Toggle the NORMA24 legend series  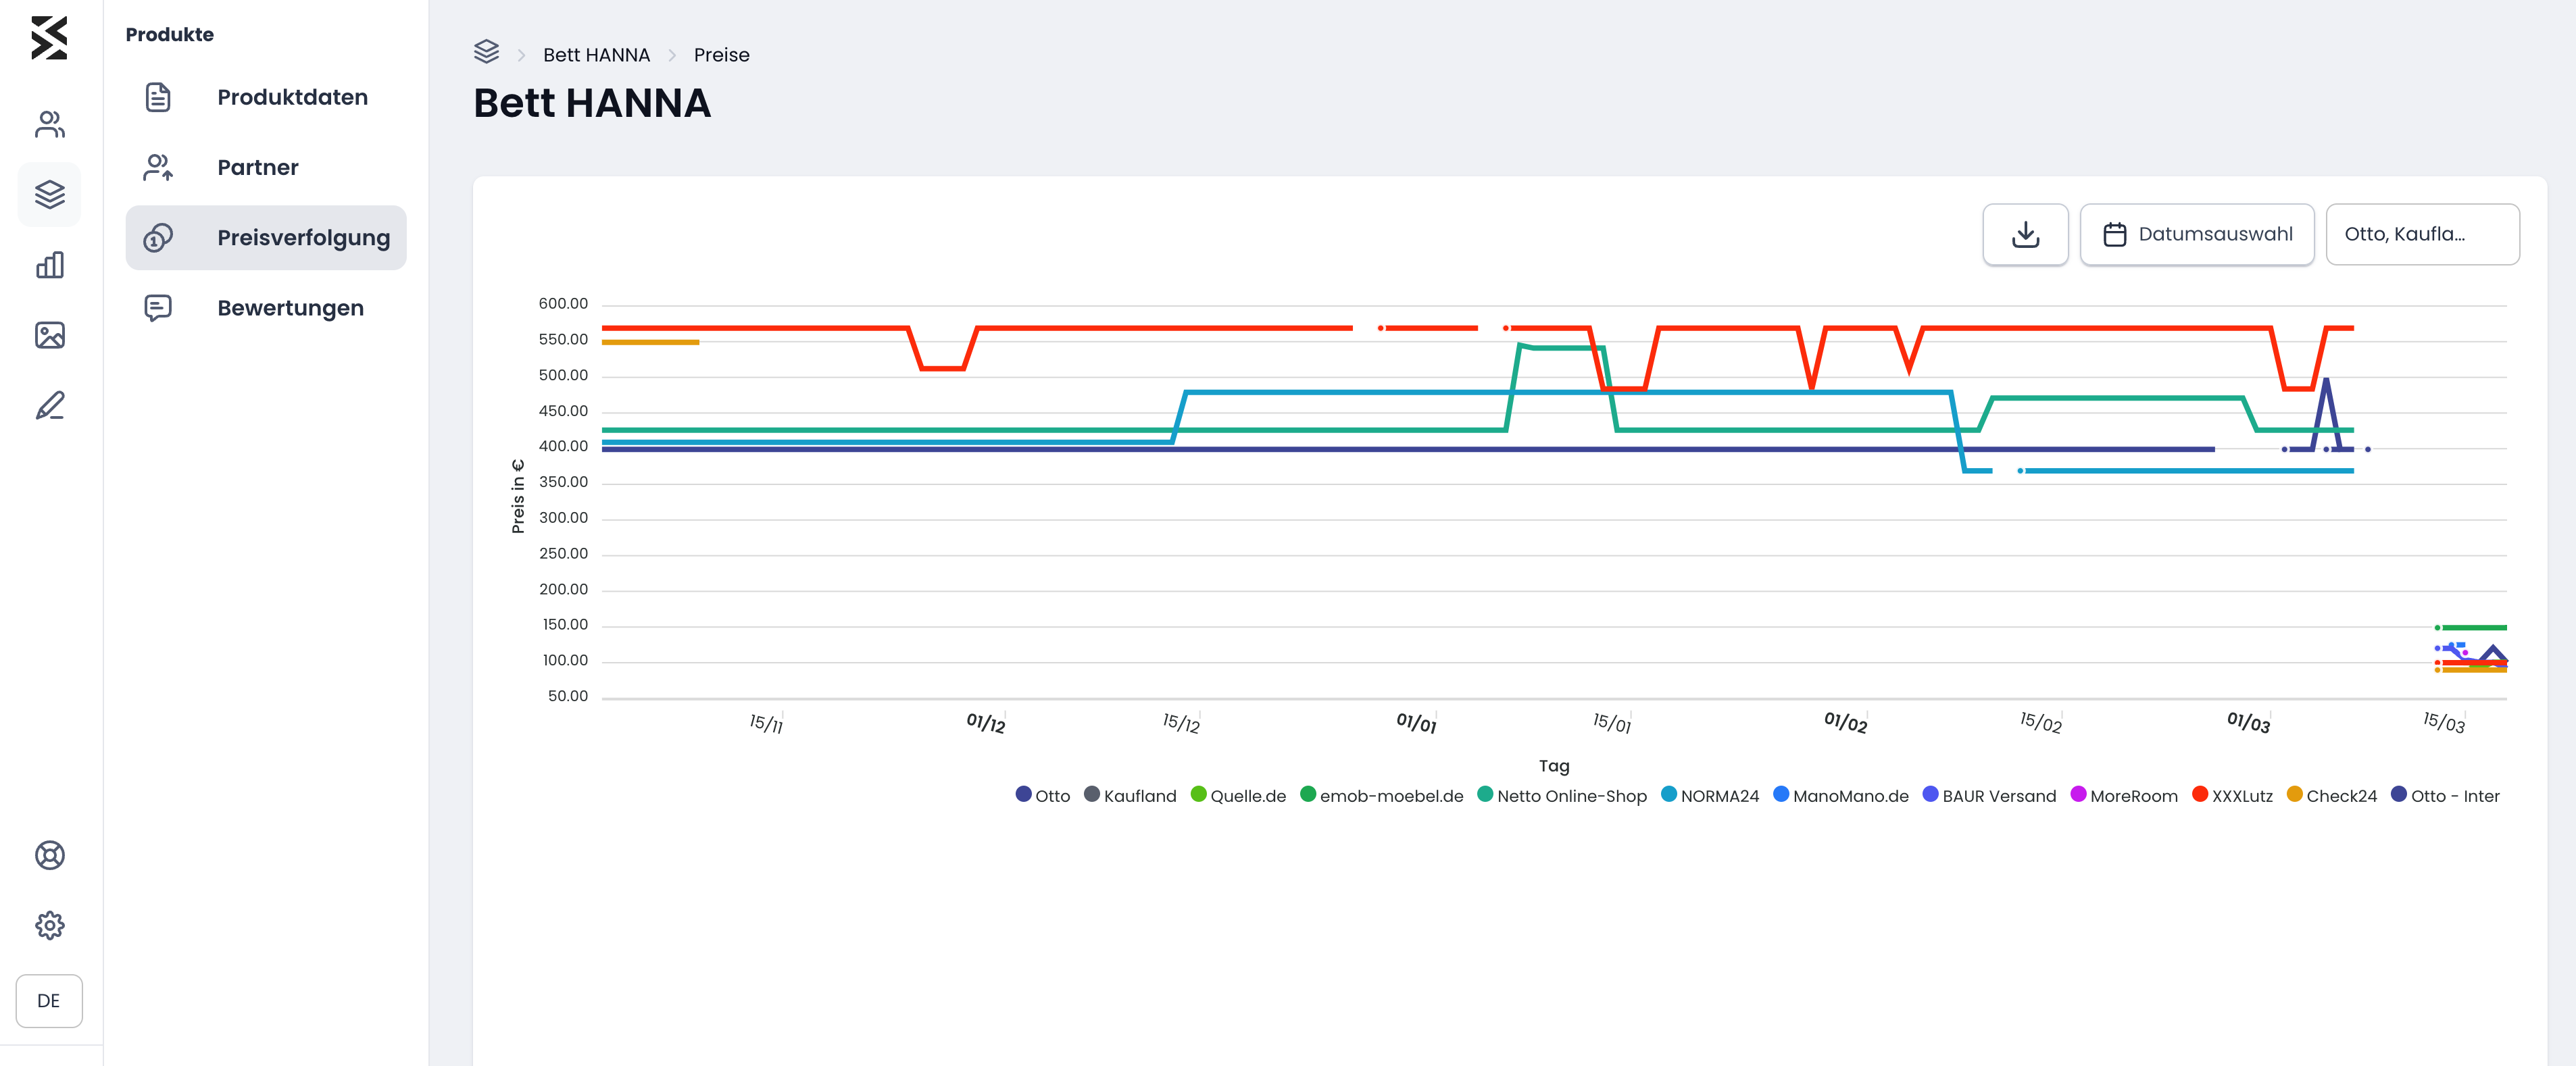[x=1709, y=795]
